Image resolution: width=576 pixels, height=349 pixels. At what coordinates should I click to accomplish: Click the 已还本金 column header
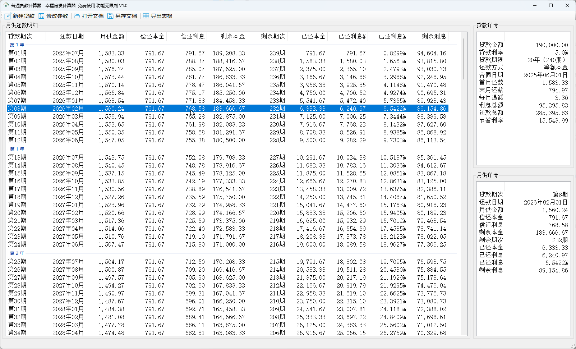click(x=308, y=36)
